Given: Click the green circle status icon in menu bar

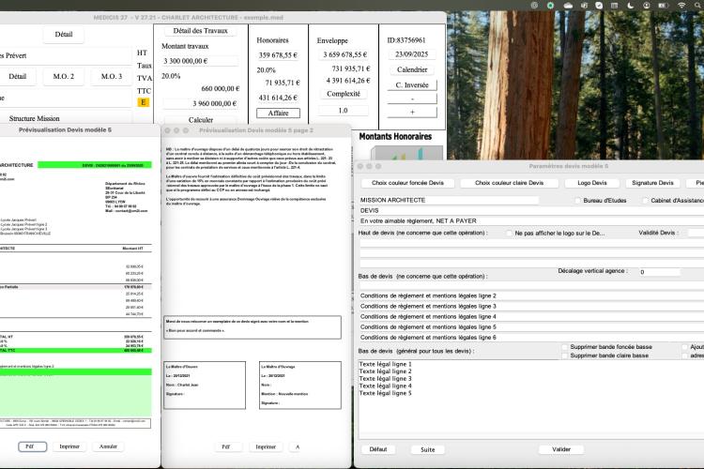Looking at the screenshot, I should point(550,6).
